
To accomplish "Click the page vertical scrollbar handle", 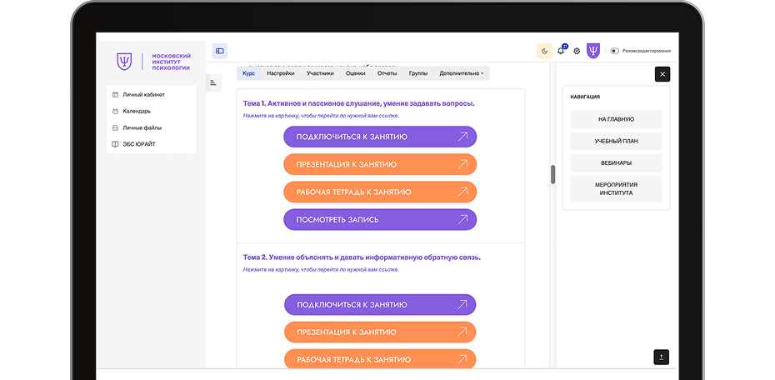I will [553, 174].
